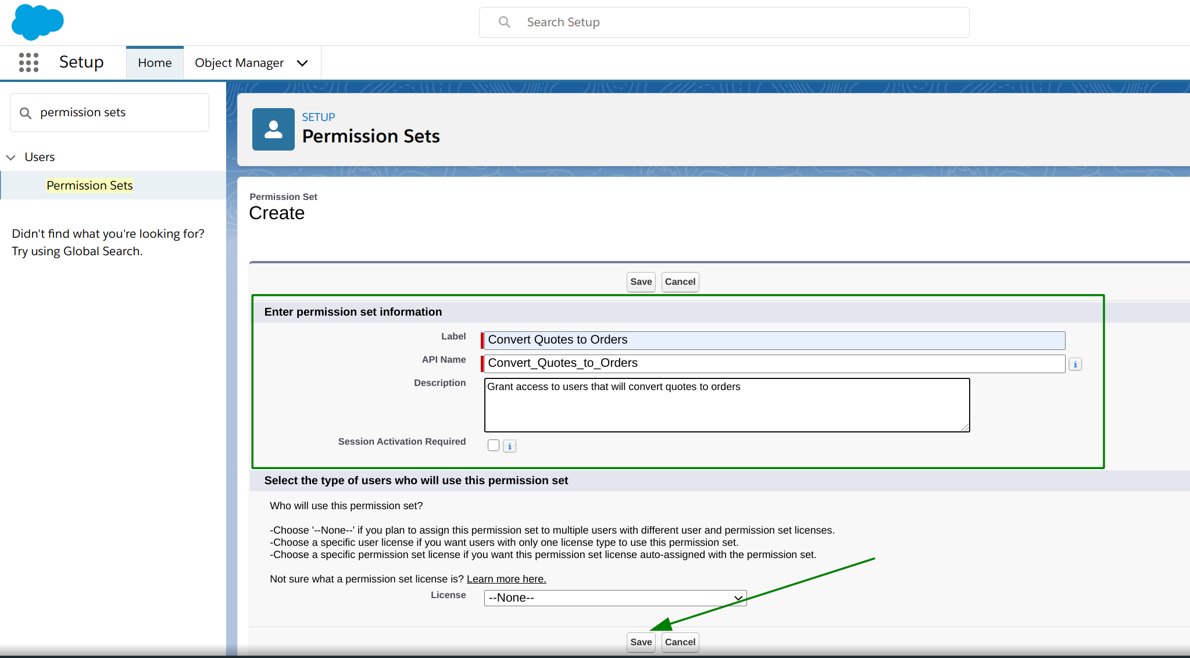Click the permission sets Quick Find box
Screen dimensions: 1190x658
pyautogui.click(x=110, y=113)
